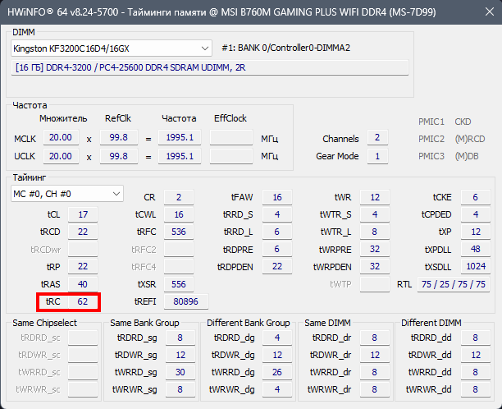Click the DDR4-3200 module description field
The height and width of the screenshot is (409, 502).
click(210, 67)
